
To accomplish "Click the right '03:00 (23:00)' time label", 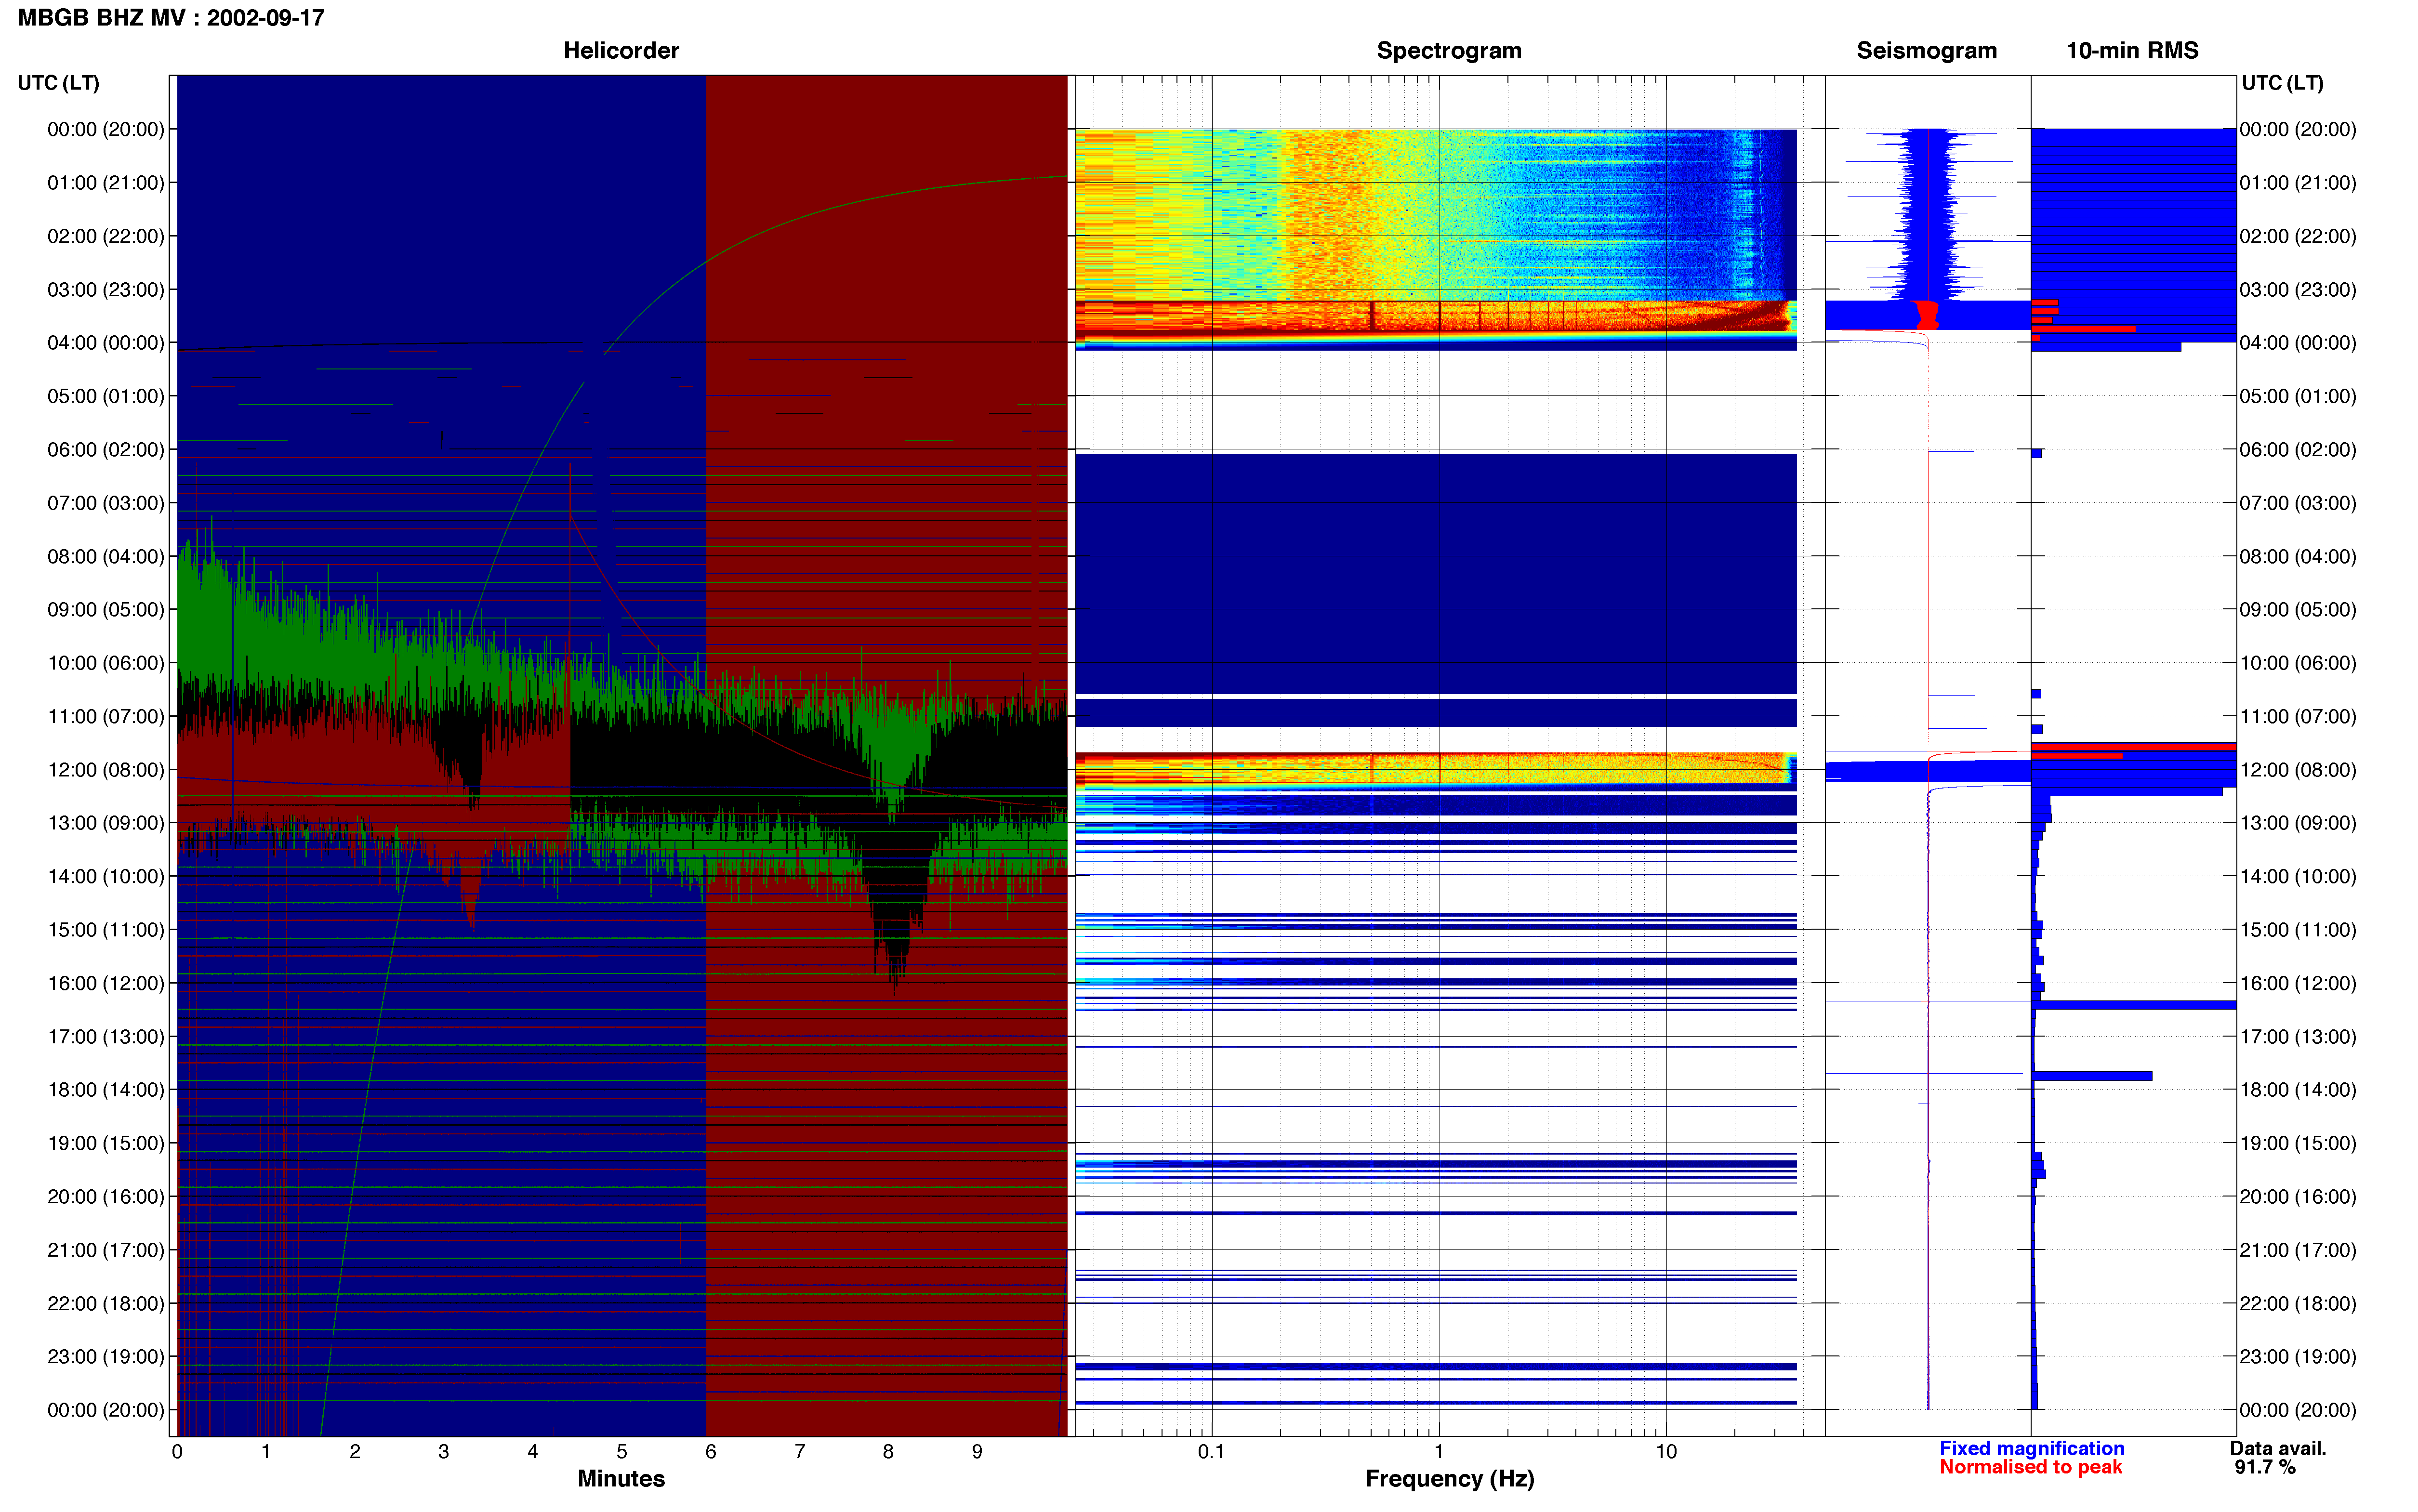I will pos(2298,290).
